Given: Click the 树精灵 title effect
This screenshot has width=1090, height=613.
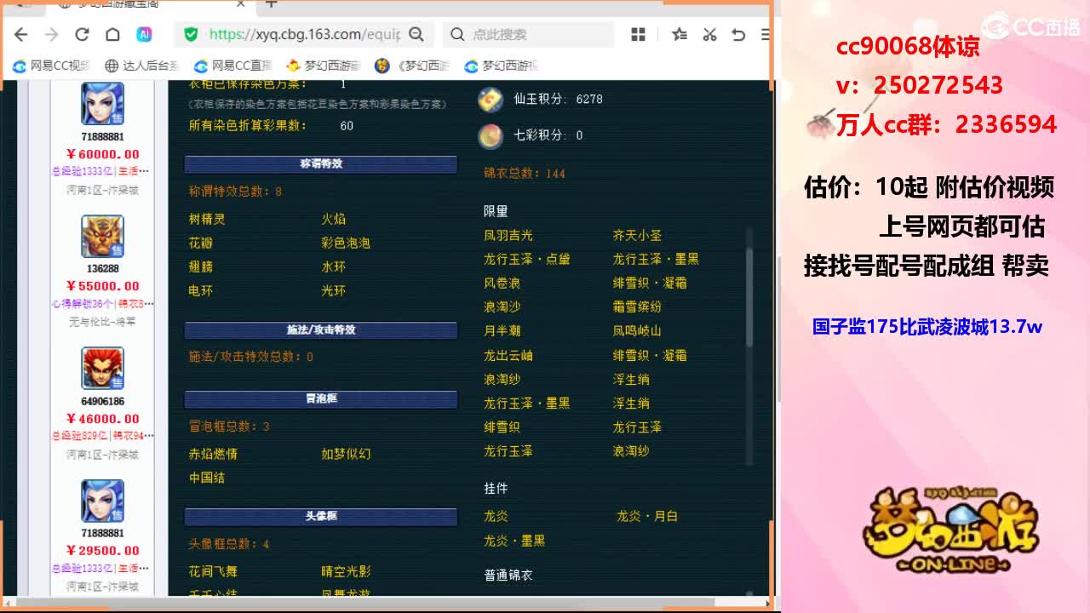Looking at the screenshot, I should coord(207,219).
